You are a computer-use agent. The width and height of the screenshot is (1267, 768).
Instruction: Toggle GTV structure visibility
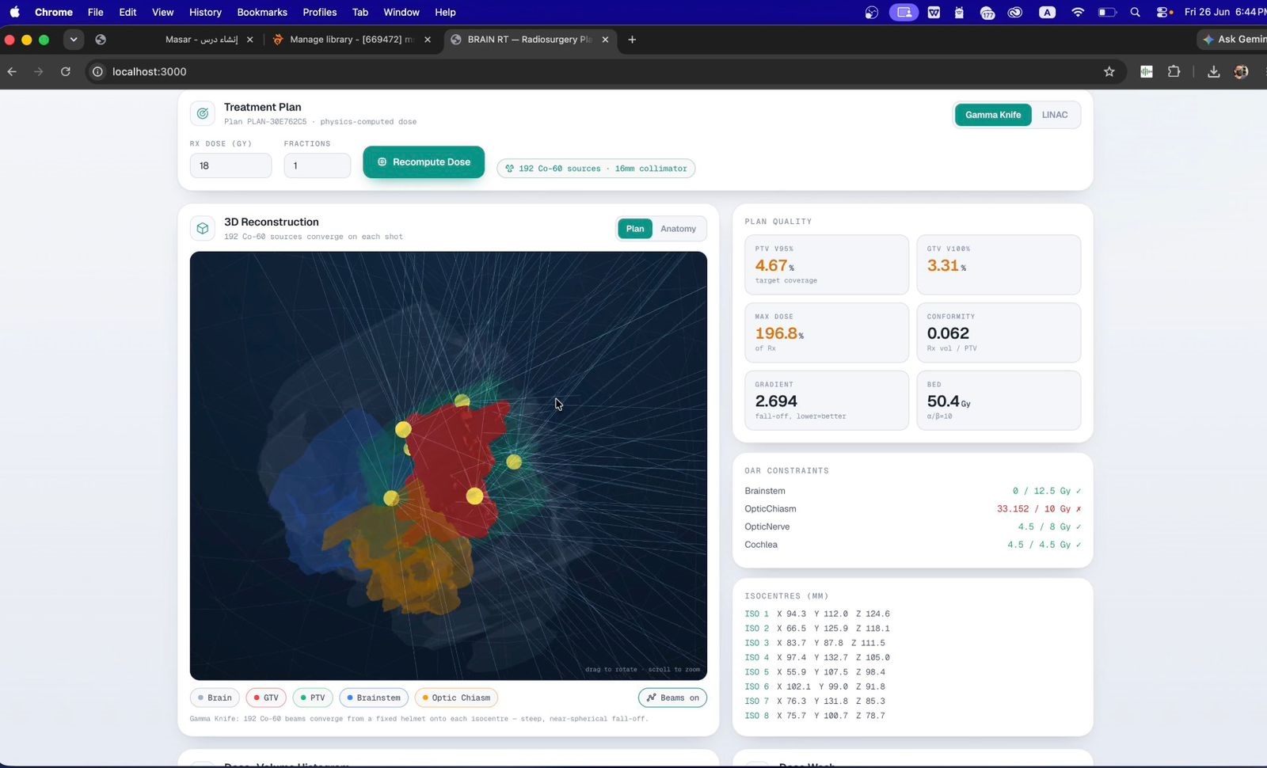pos(266,698)
